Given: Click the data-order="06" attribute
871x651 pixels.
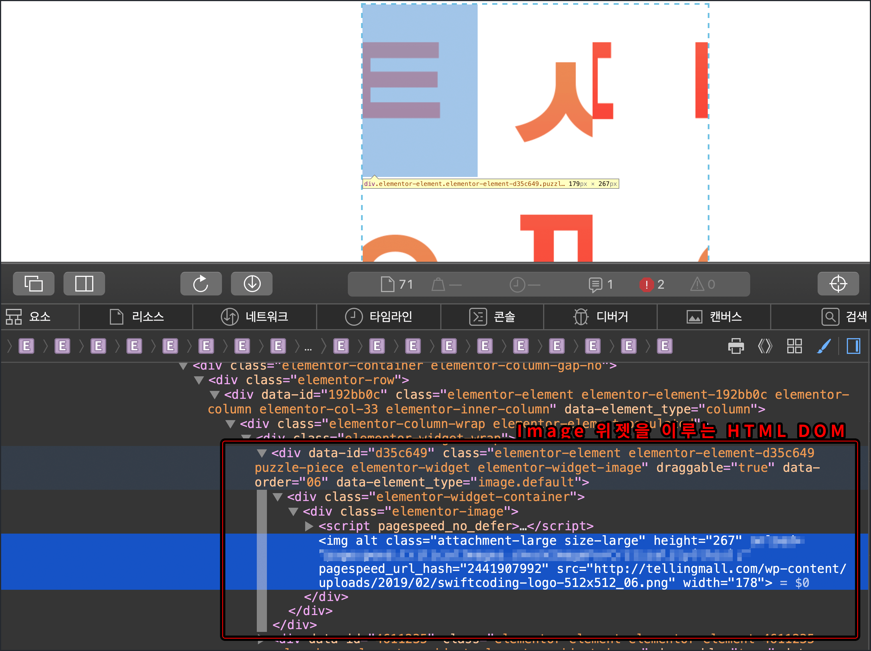Looking at the screenshot, I should click(x=538, y=475).
